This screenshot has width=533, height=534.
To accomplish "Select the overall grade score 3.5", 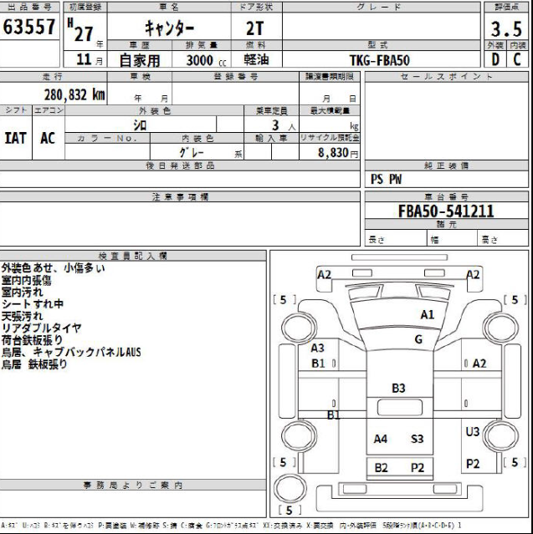I will (507, 28).
